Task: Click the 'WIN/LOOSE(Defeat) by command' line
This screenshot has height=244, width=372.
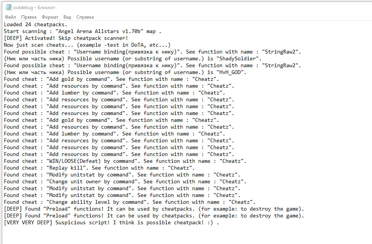Action: pyautogui.click(x=125, y=161)
